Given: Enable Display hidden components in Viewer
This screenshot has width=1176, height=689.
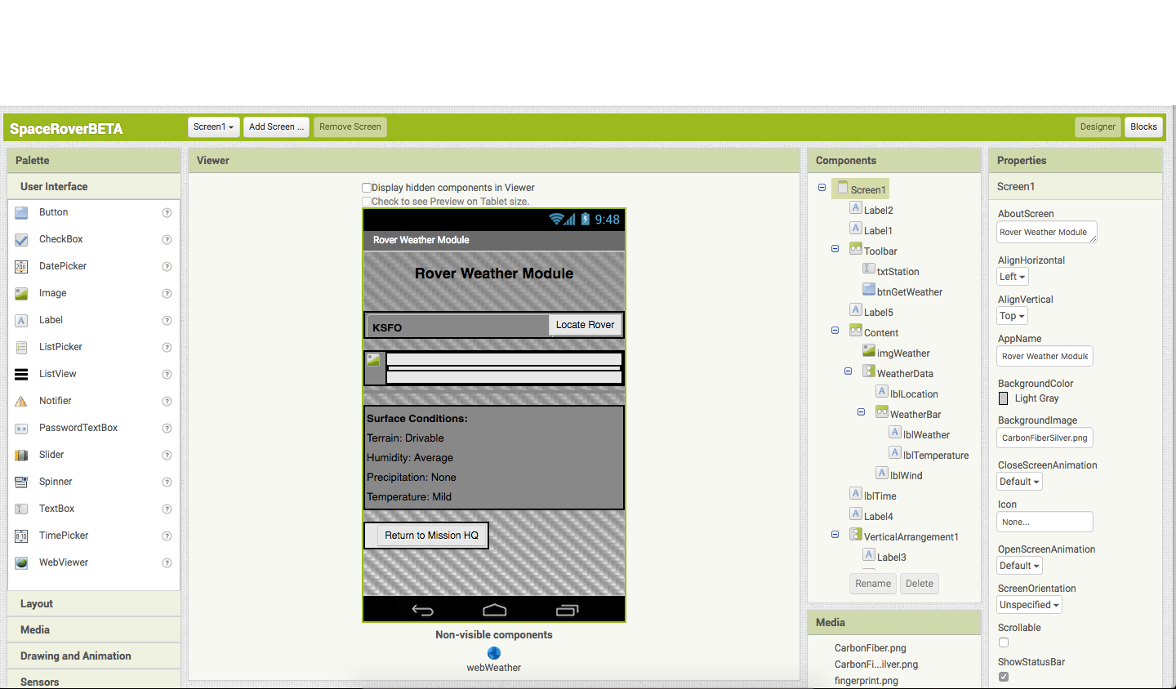Looking at the screenshot, I should (367, 188).
